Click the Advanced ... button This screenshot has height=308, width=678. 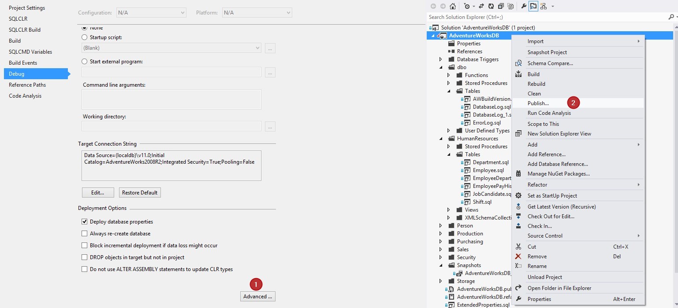pos(258,296)
